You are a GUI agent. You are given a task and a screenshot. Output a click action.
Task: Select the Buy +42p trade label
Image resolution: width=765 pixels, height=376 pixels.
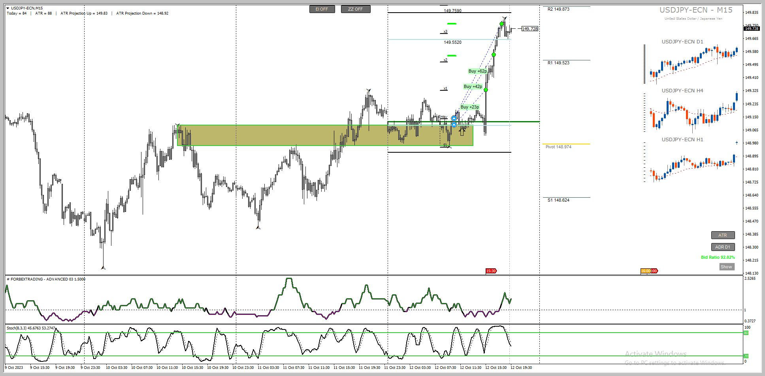pos(473,86)
